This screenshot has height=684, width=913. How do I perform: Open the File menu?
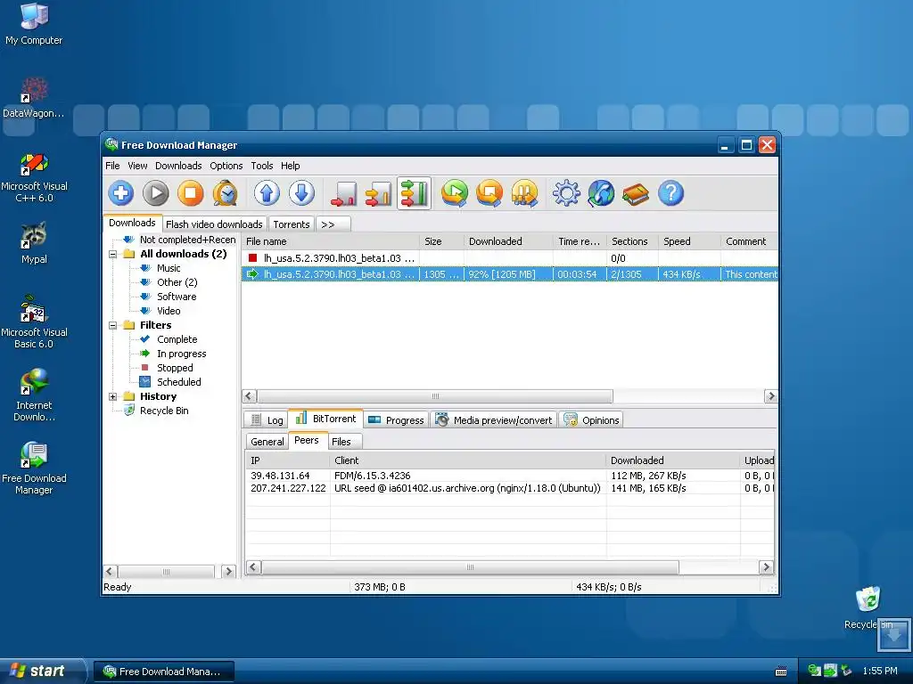point(112,166)
